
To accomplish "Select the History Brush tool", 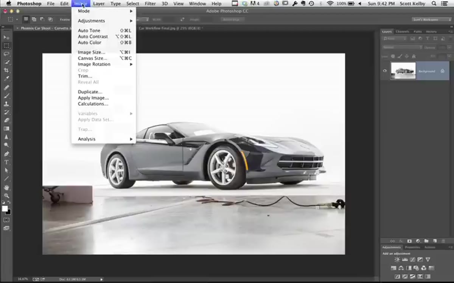I will pyautogui.click(x=6, y=112).
